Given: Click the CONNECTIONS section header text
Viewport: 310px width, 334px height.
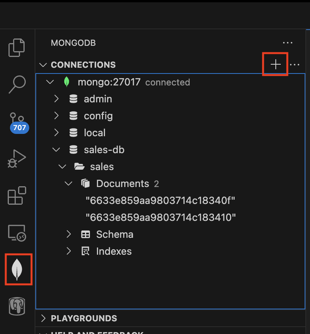Looking at the screenshot, I should point(83,65).
